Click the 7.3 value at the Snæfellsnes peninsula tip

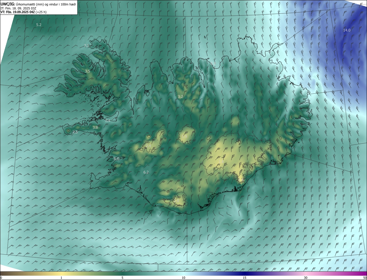pyautogui.click(x=75, y=132)
